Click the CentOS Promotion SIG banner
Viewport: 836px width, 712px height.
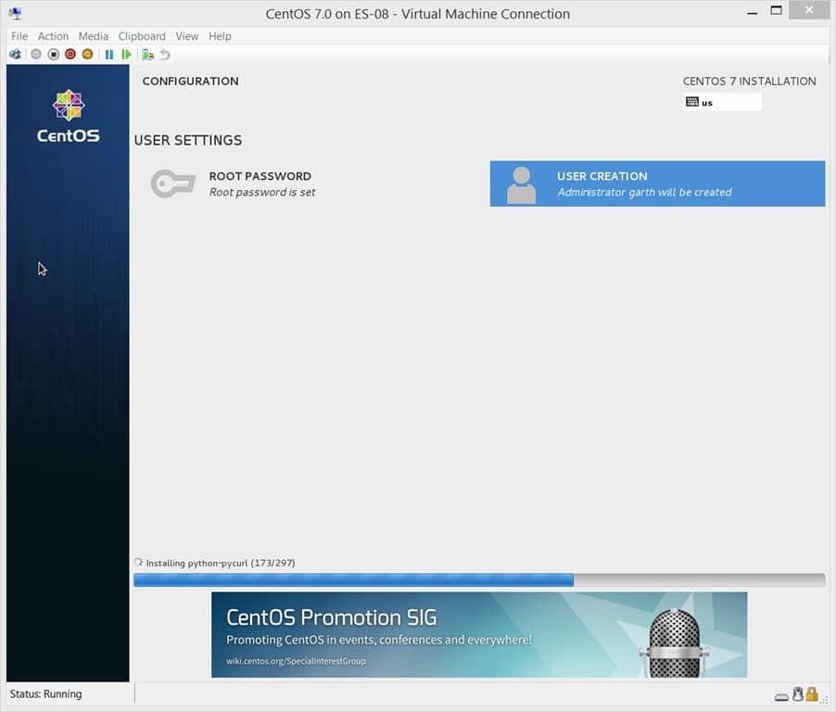tap(479, 633)
